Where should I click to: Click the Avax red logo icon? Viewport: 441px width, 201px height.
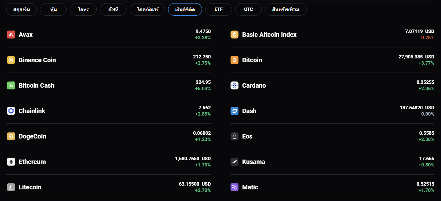pyautogui.click(x=11, y=35)
